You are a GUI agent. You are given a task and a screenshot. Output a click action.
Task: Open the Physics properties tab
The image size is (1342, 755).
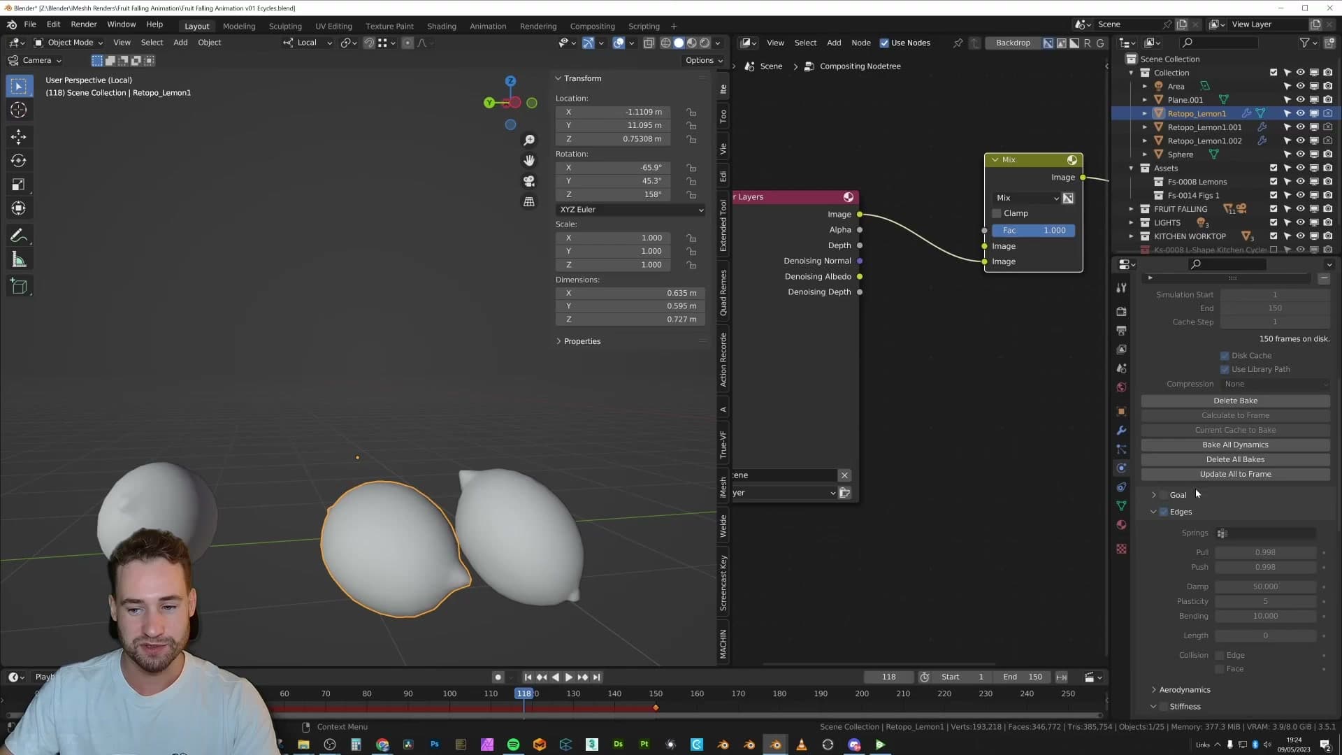(1121, 468)
